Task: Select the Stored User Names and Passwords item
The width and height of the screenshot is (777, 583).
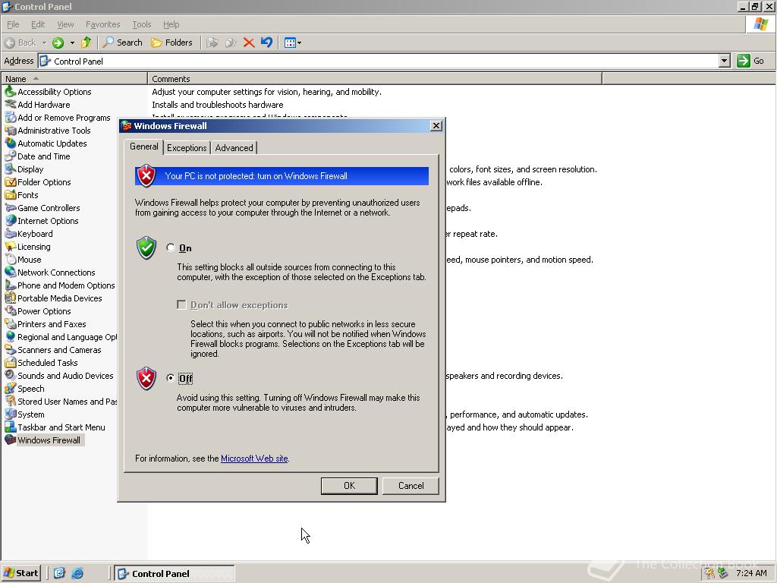Action: pyautogui.click(x=61, y=401)
